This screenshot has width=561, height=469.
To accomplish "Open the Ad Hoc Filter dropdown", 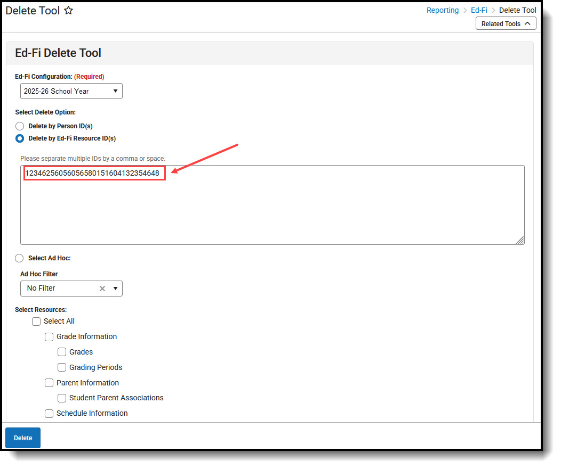I will click(x=115, y=288).
